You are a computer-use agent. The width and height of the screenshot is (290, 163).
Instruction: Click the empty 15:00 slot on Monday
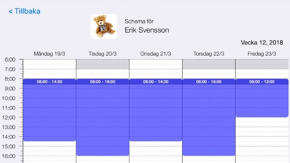[50, 151]
